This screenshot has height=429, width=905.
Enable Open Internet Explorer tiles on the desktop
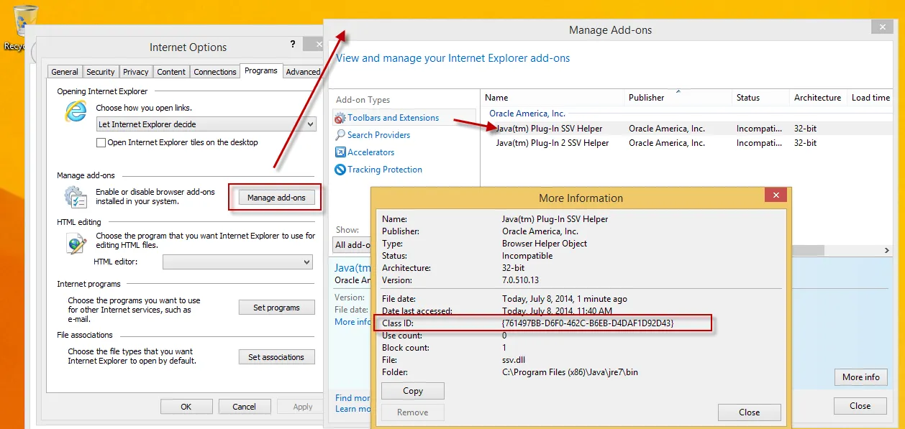101,142
